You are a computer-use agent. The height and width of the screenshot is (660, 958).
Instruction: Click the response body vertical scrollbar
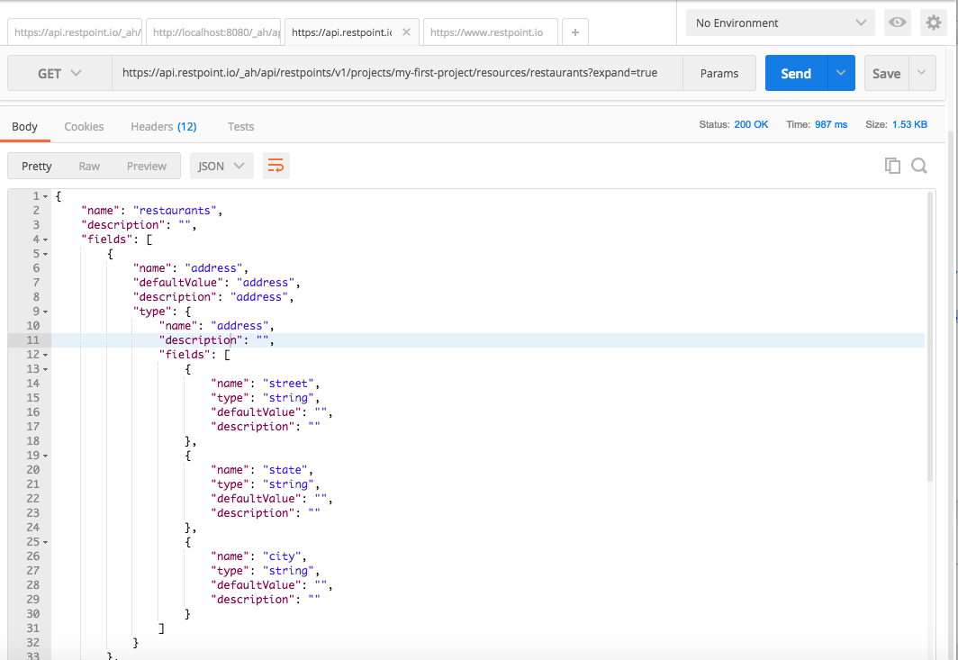(x=930, y=337)
